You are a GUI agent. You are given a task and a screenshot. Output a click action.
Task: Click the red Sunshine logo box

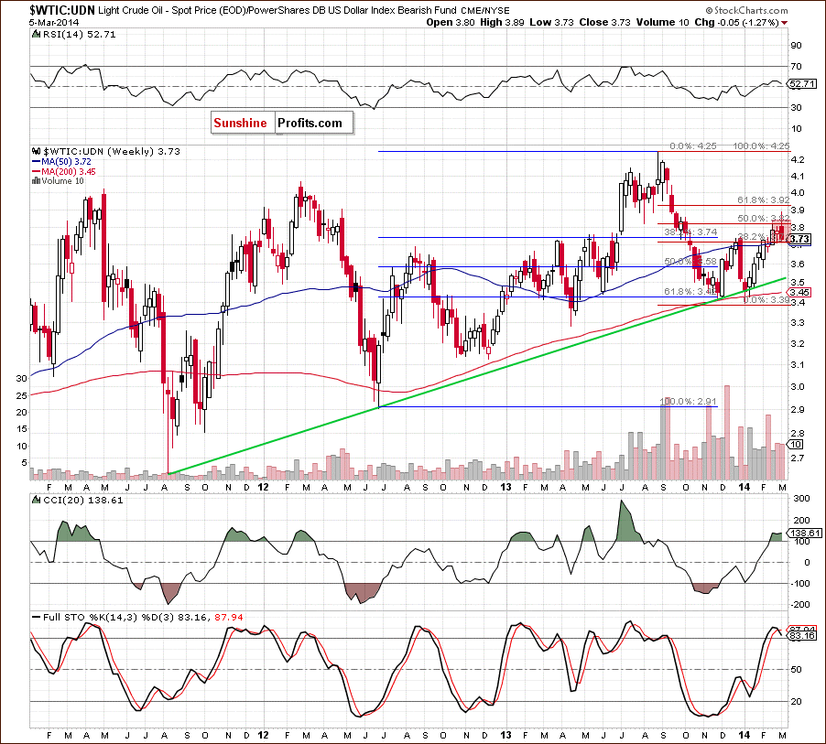click(243, 123)
